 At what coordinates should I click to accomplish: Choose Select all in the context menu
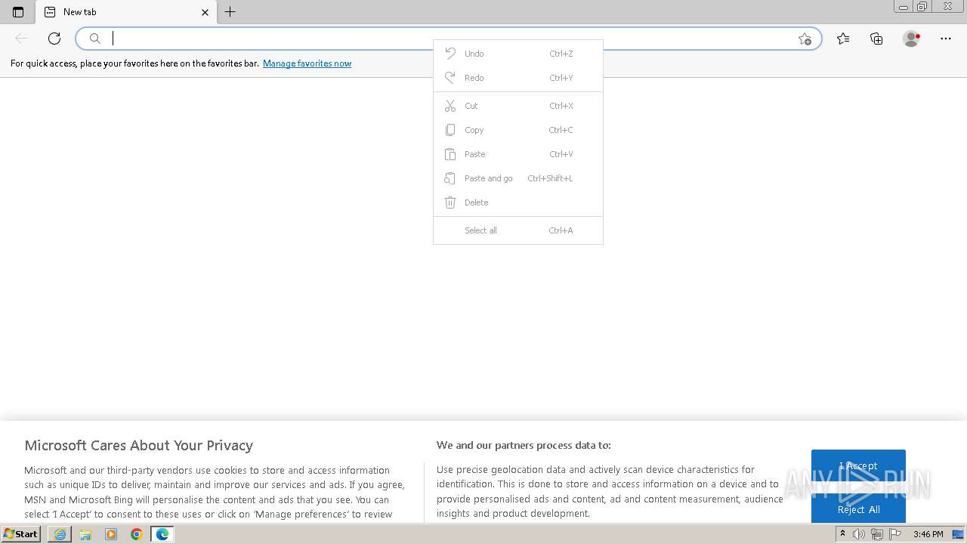518,230
